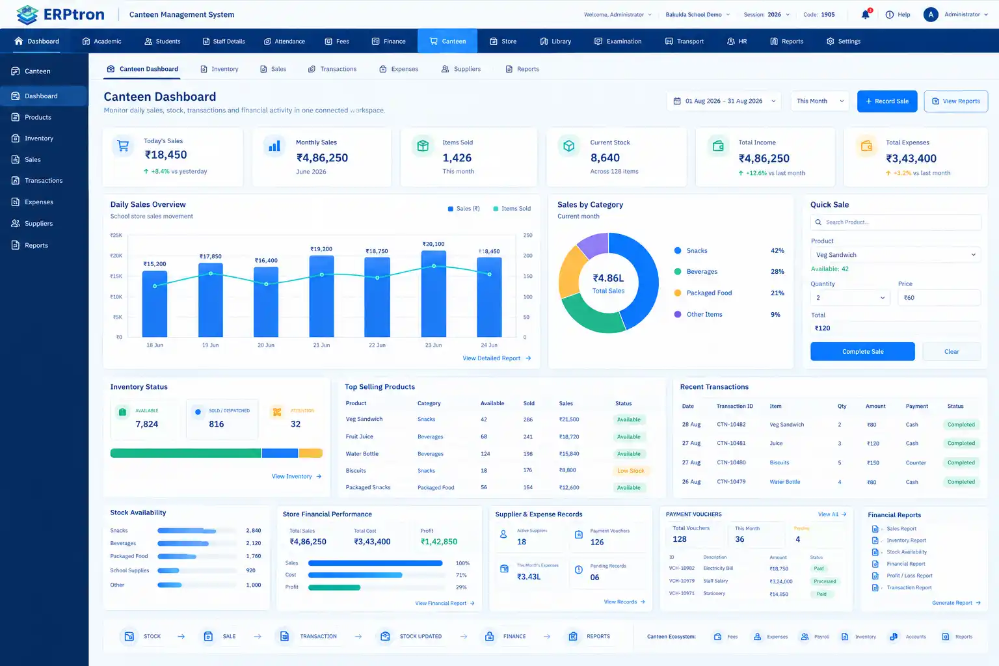Click the View Inventory link

pyautogui.click(x=297, y=477)
